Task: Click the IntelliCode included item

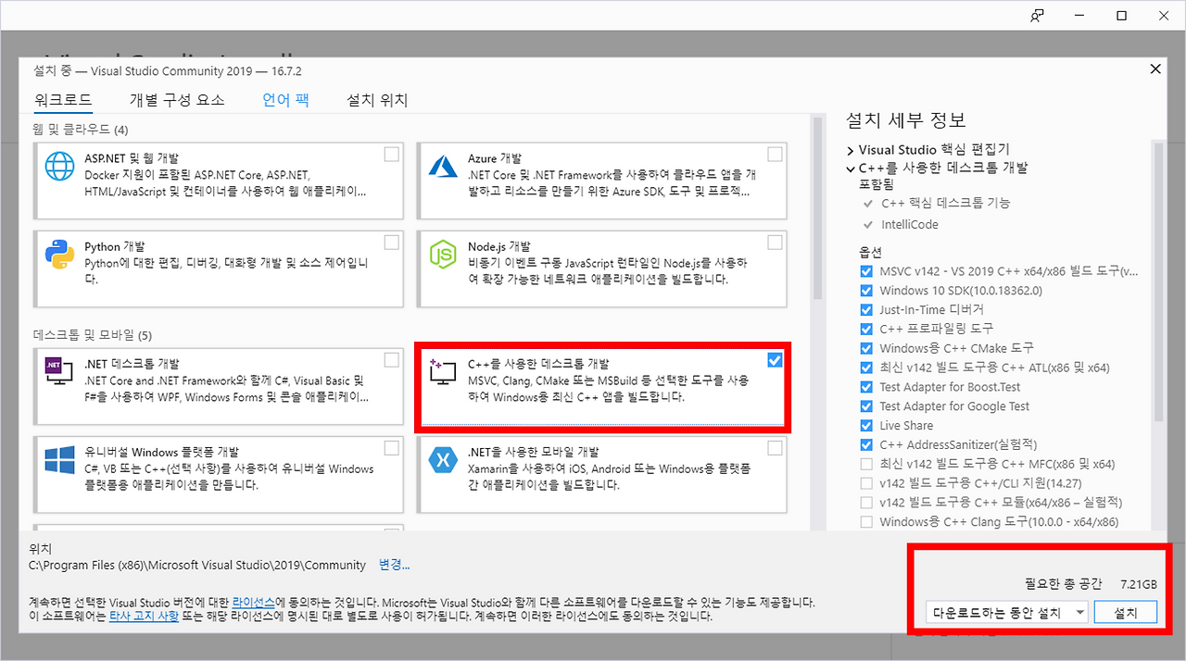Action: click(x=910, y=225)
